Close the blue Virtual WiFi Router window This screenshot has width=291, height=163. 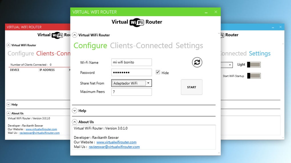(x=280, y=27)
